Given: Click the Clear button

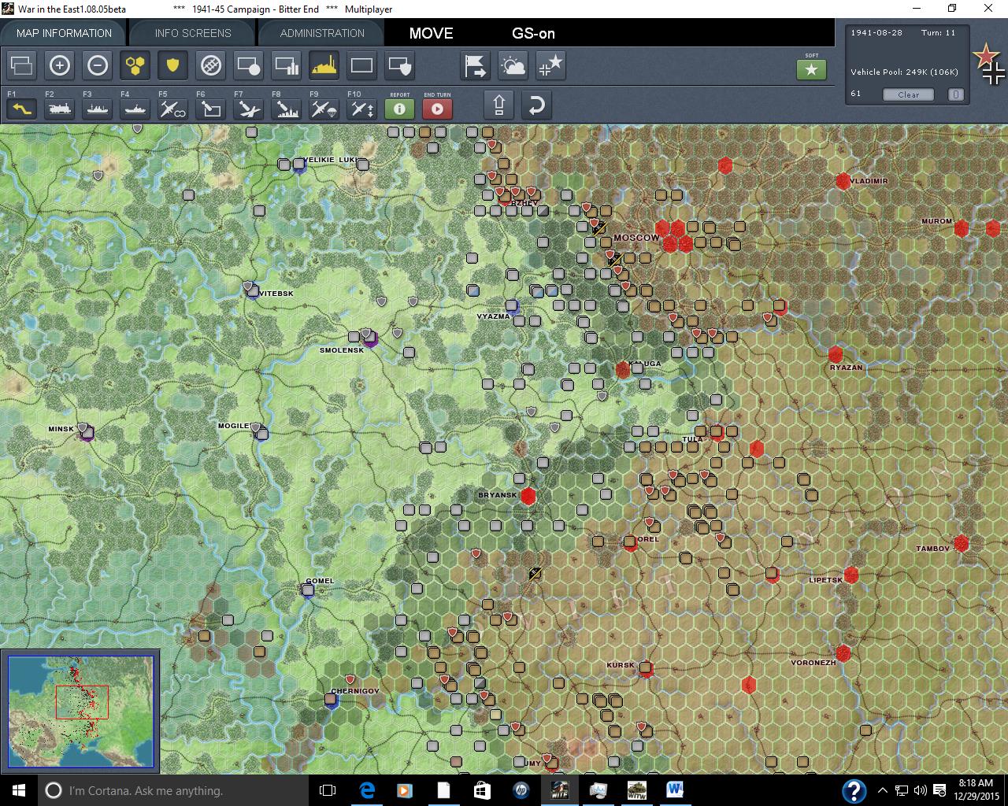Looking at the screenshot, I should pyautogui.click(x=908, y=94).
